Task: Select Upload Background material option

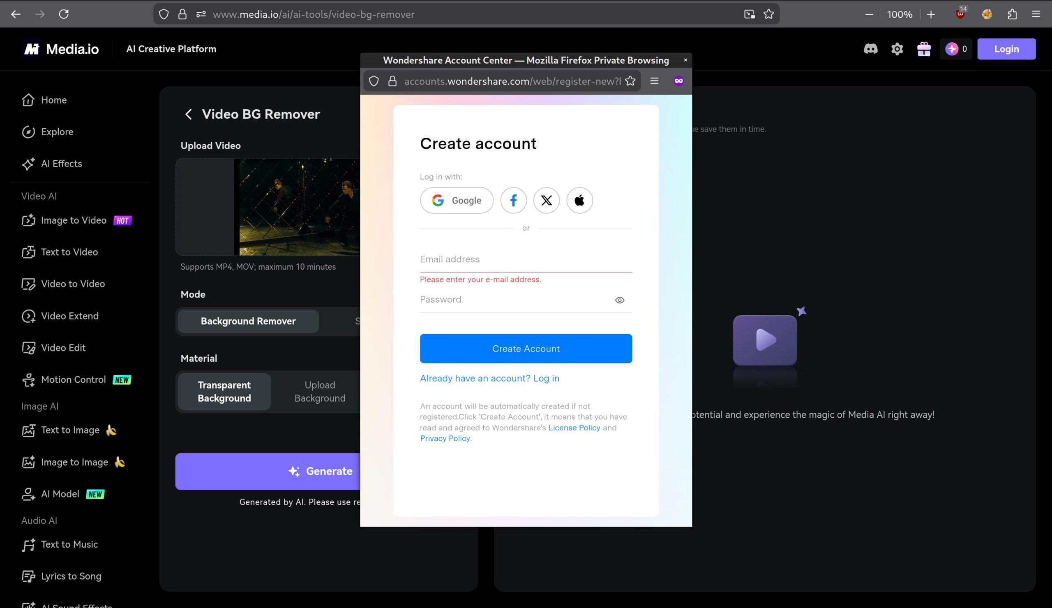Action: [x=320, y=391]
